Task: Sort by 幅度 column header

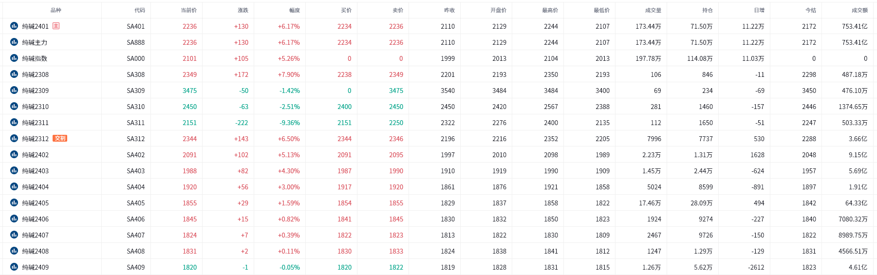Action: 295,10
